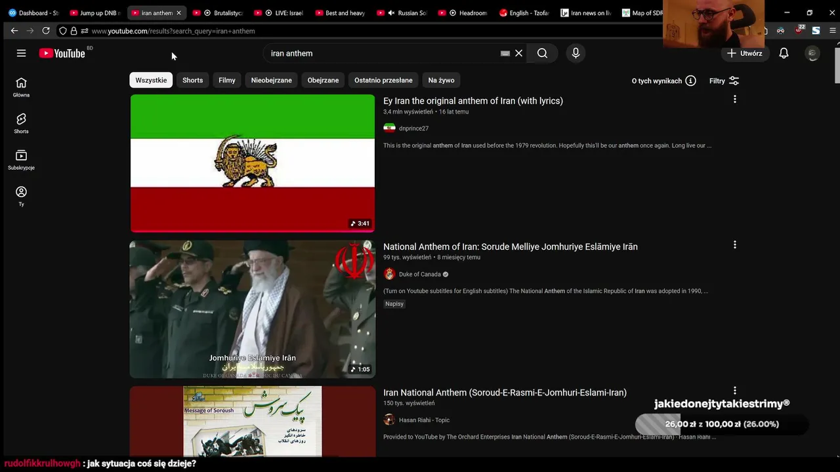Switch to the Best and heavy tab
Image resolution: width=840 pixels, height=472 pixels.
(341, 13)
